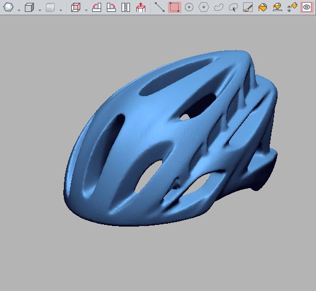Select the line selection tool
Viewport: 316px width, 291px height.
click(x=159, y=7)
